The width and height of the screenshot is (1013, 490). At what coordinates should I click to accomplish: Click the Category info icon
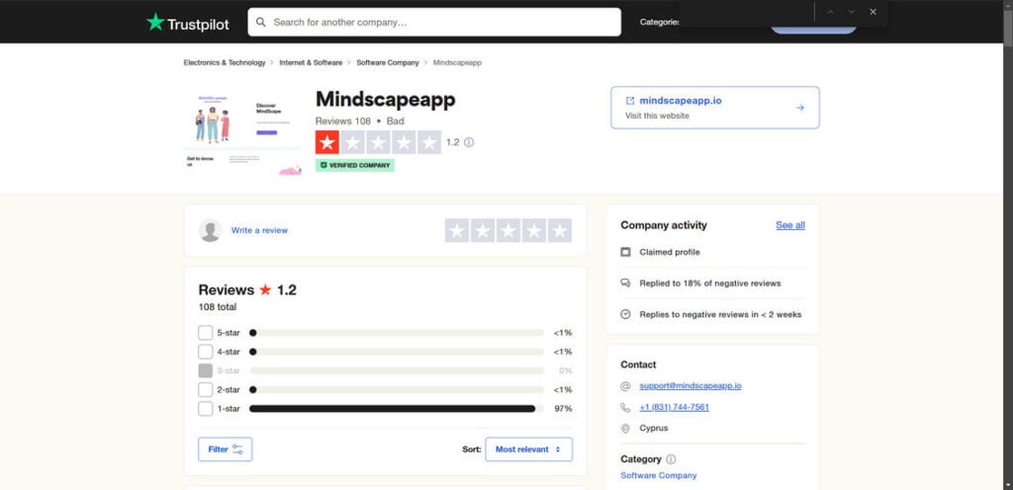coord(671,459)
